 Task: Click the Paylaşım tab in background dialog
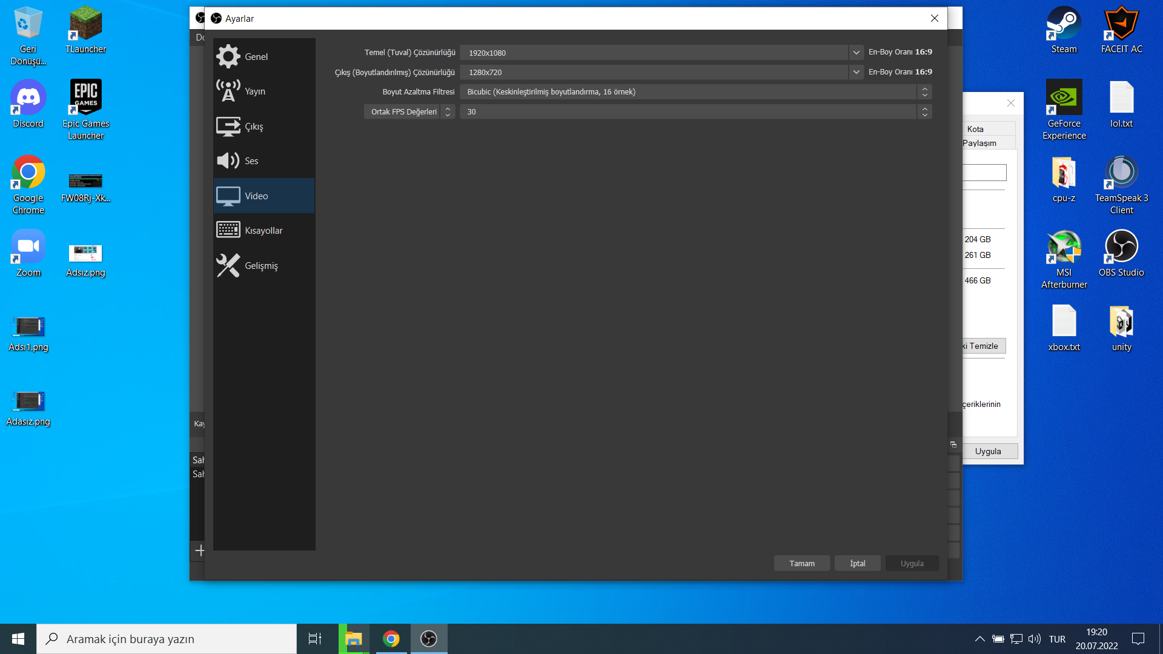[979, 144]
